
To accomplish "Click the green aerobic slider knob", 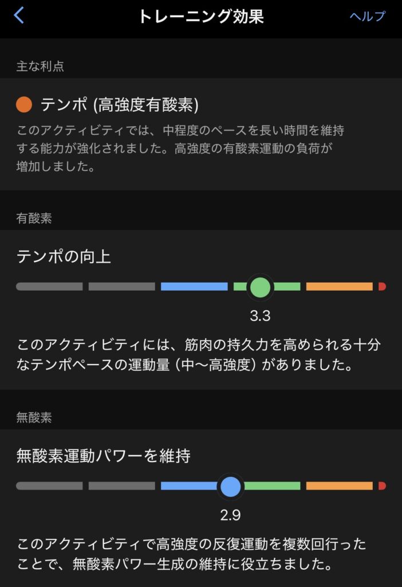I will (260, 287).
